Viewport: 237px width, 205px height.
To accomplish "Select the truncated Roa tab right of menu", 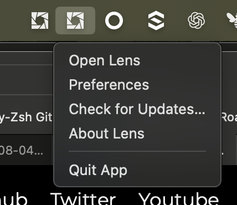I will point(229,117).
